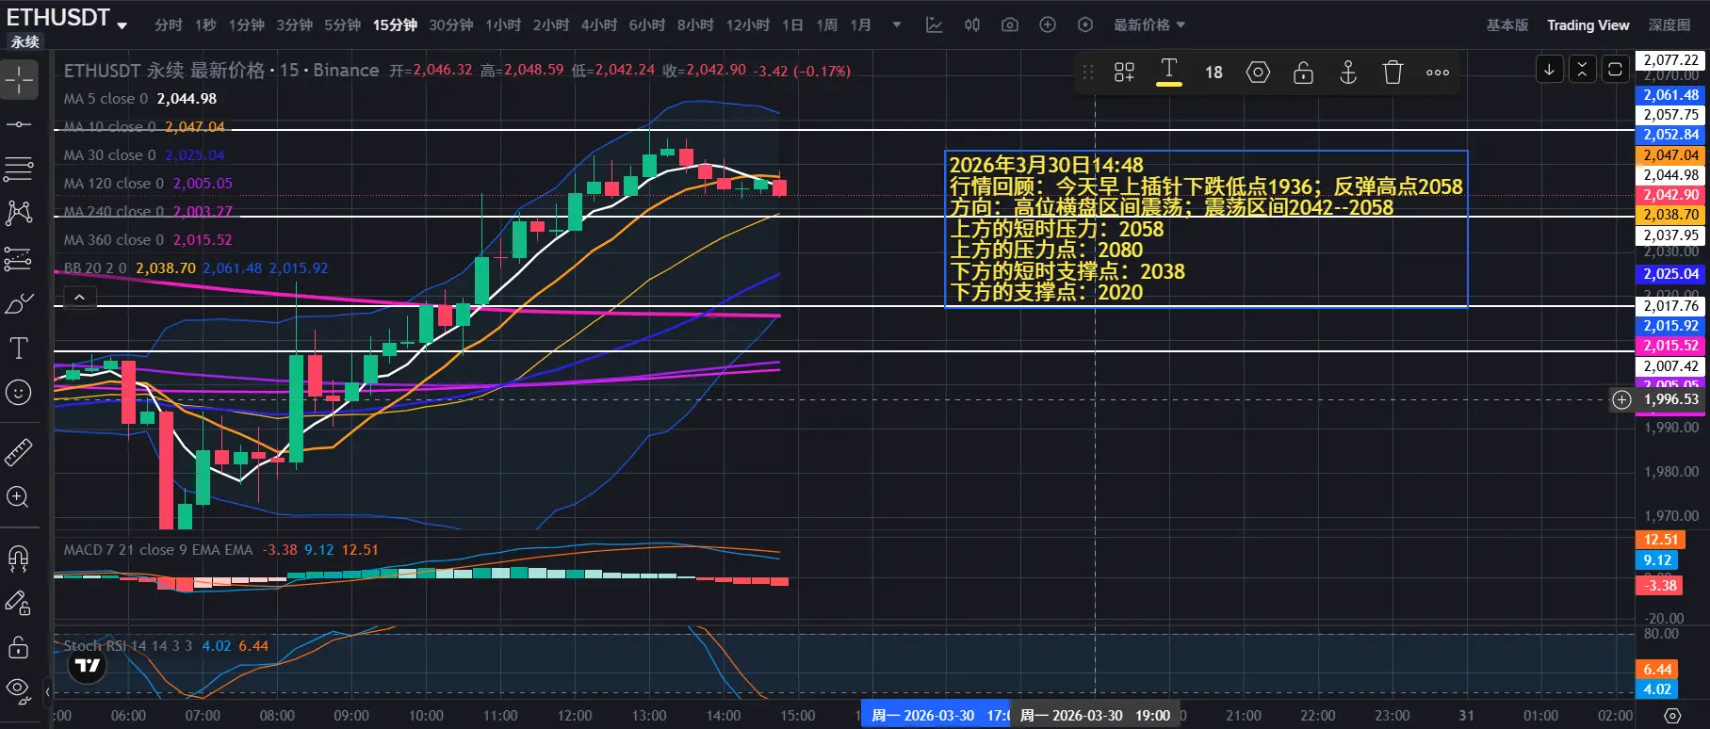
Task: Switch to 分时 timeframe
Action: (x=169, y=24)
